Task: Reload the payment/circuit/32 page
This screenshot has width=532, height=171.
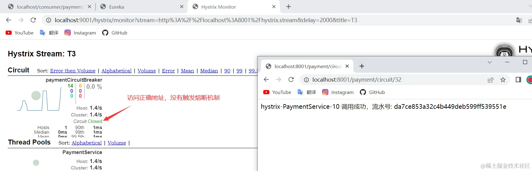Action: [x=291, y=79]
